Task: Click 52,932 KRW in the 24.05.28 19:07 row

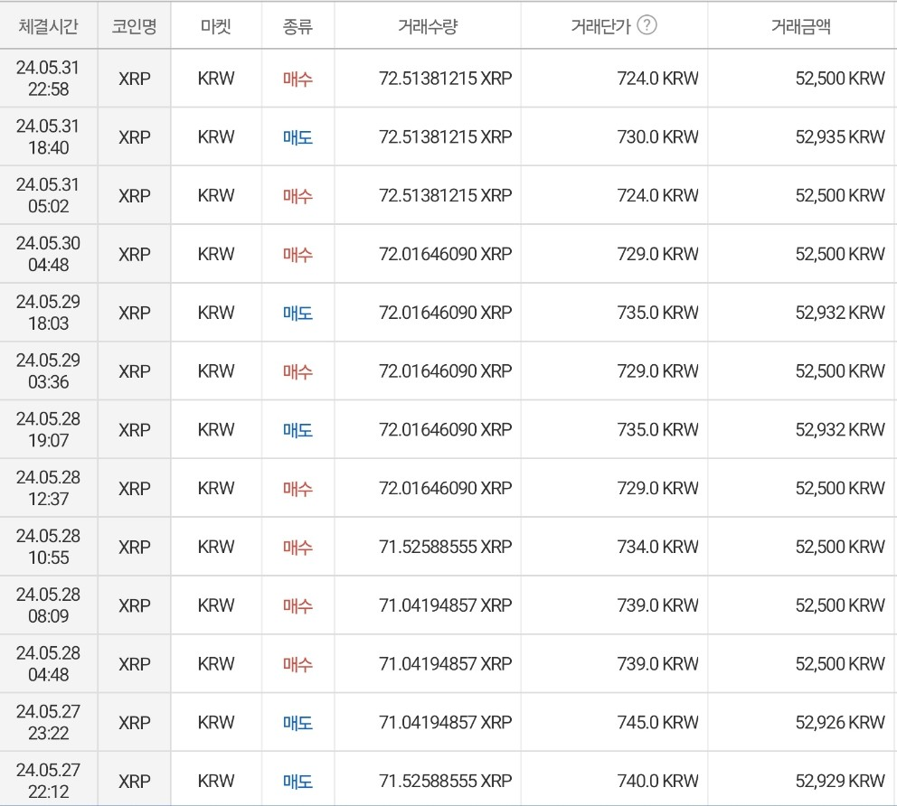Action: pos(840,430)
